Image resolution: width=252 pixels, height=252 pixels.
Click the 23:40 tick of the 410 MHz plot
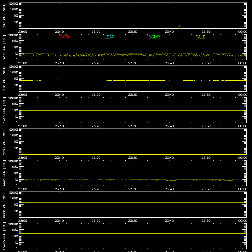point(169,63)
